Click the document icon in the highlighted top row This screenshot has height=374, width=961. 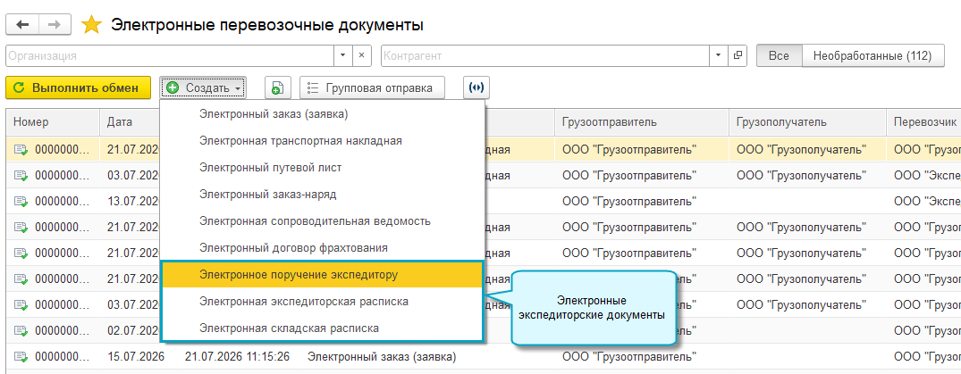point(21,149)
